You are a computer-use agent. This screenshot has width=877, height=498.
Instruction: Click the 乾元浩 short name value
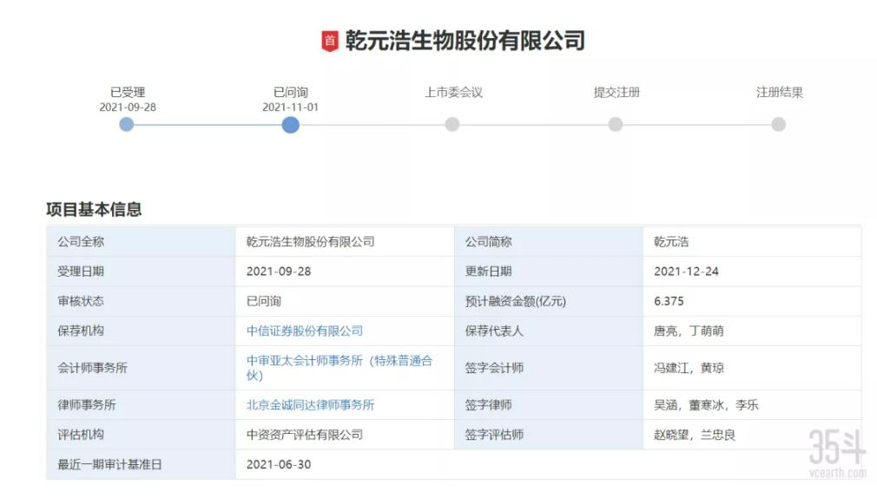point(671,241)
